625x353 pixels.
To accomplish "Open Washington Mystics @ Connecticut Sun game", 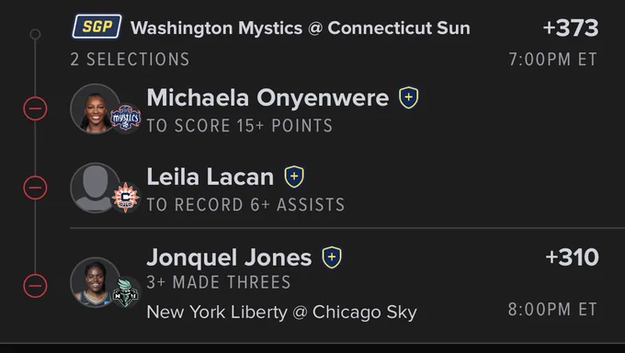I will 301,28.
